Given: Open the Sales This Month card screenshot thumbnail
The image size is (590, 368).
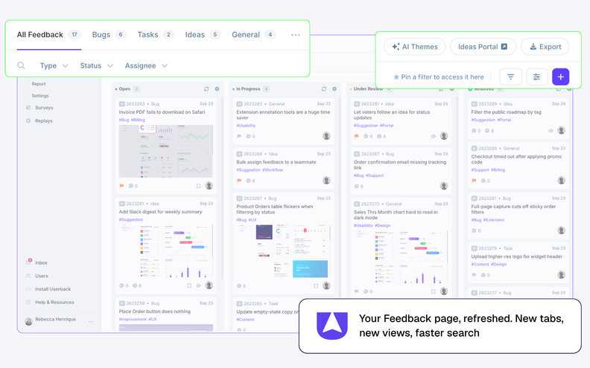Looking at the screenshot, I should pyautogui.click(x=401, y=256).
